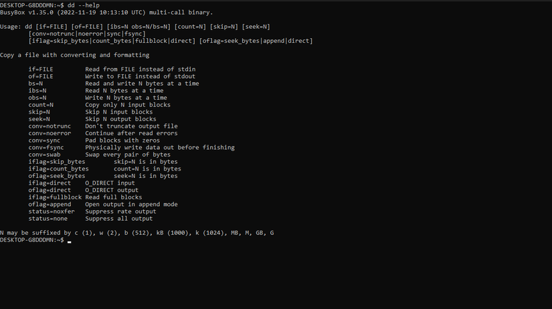This screenshot has height=309, width=552.
Task: Click the BusyBox v1.35.0 version text
Action: click(28, 12)
